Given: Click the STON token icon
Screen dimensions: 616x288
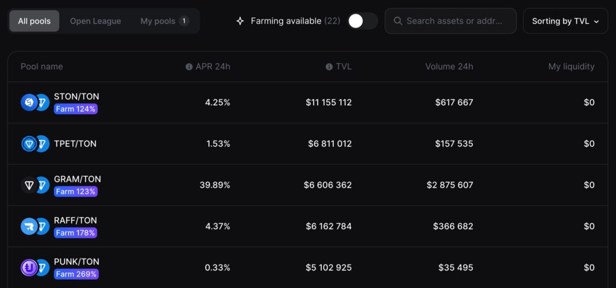Looking at the screenshot, I should click(x=28, y=102).
